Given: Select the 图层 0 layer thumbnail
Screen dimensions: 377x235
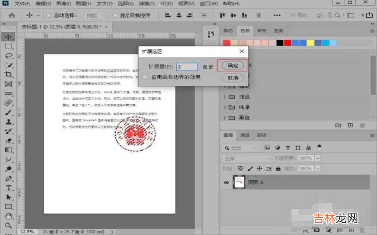Looking at the screenshot, I should coord(239,182).
